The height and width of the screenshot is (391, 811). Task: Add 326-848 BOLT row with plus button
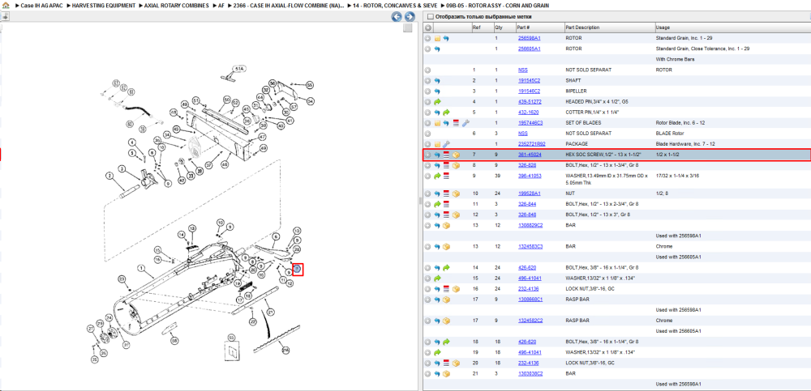coord(427,215)
